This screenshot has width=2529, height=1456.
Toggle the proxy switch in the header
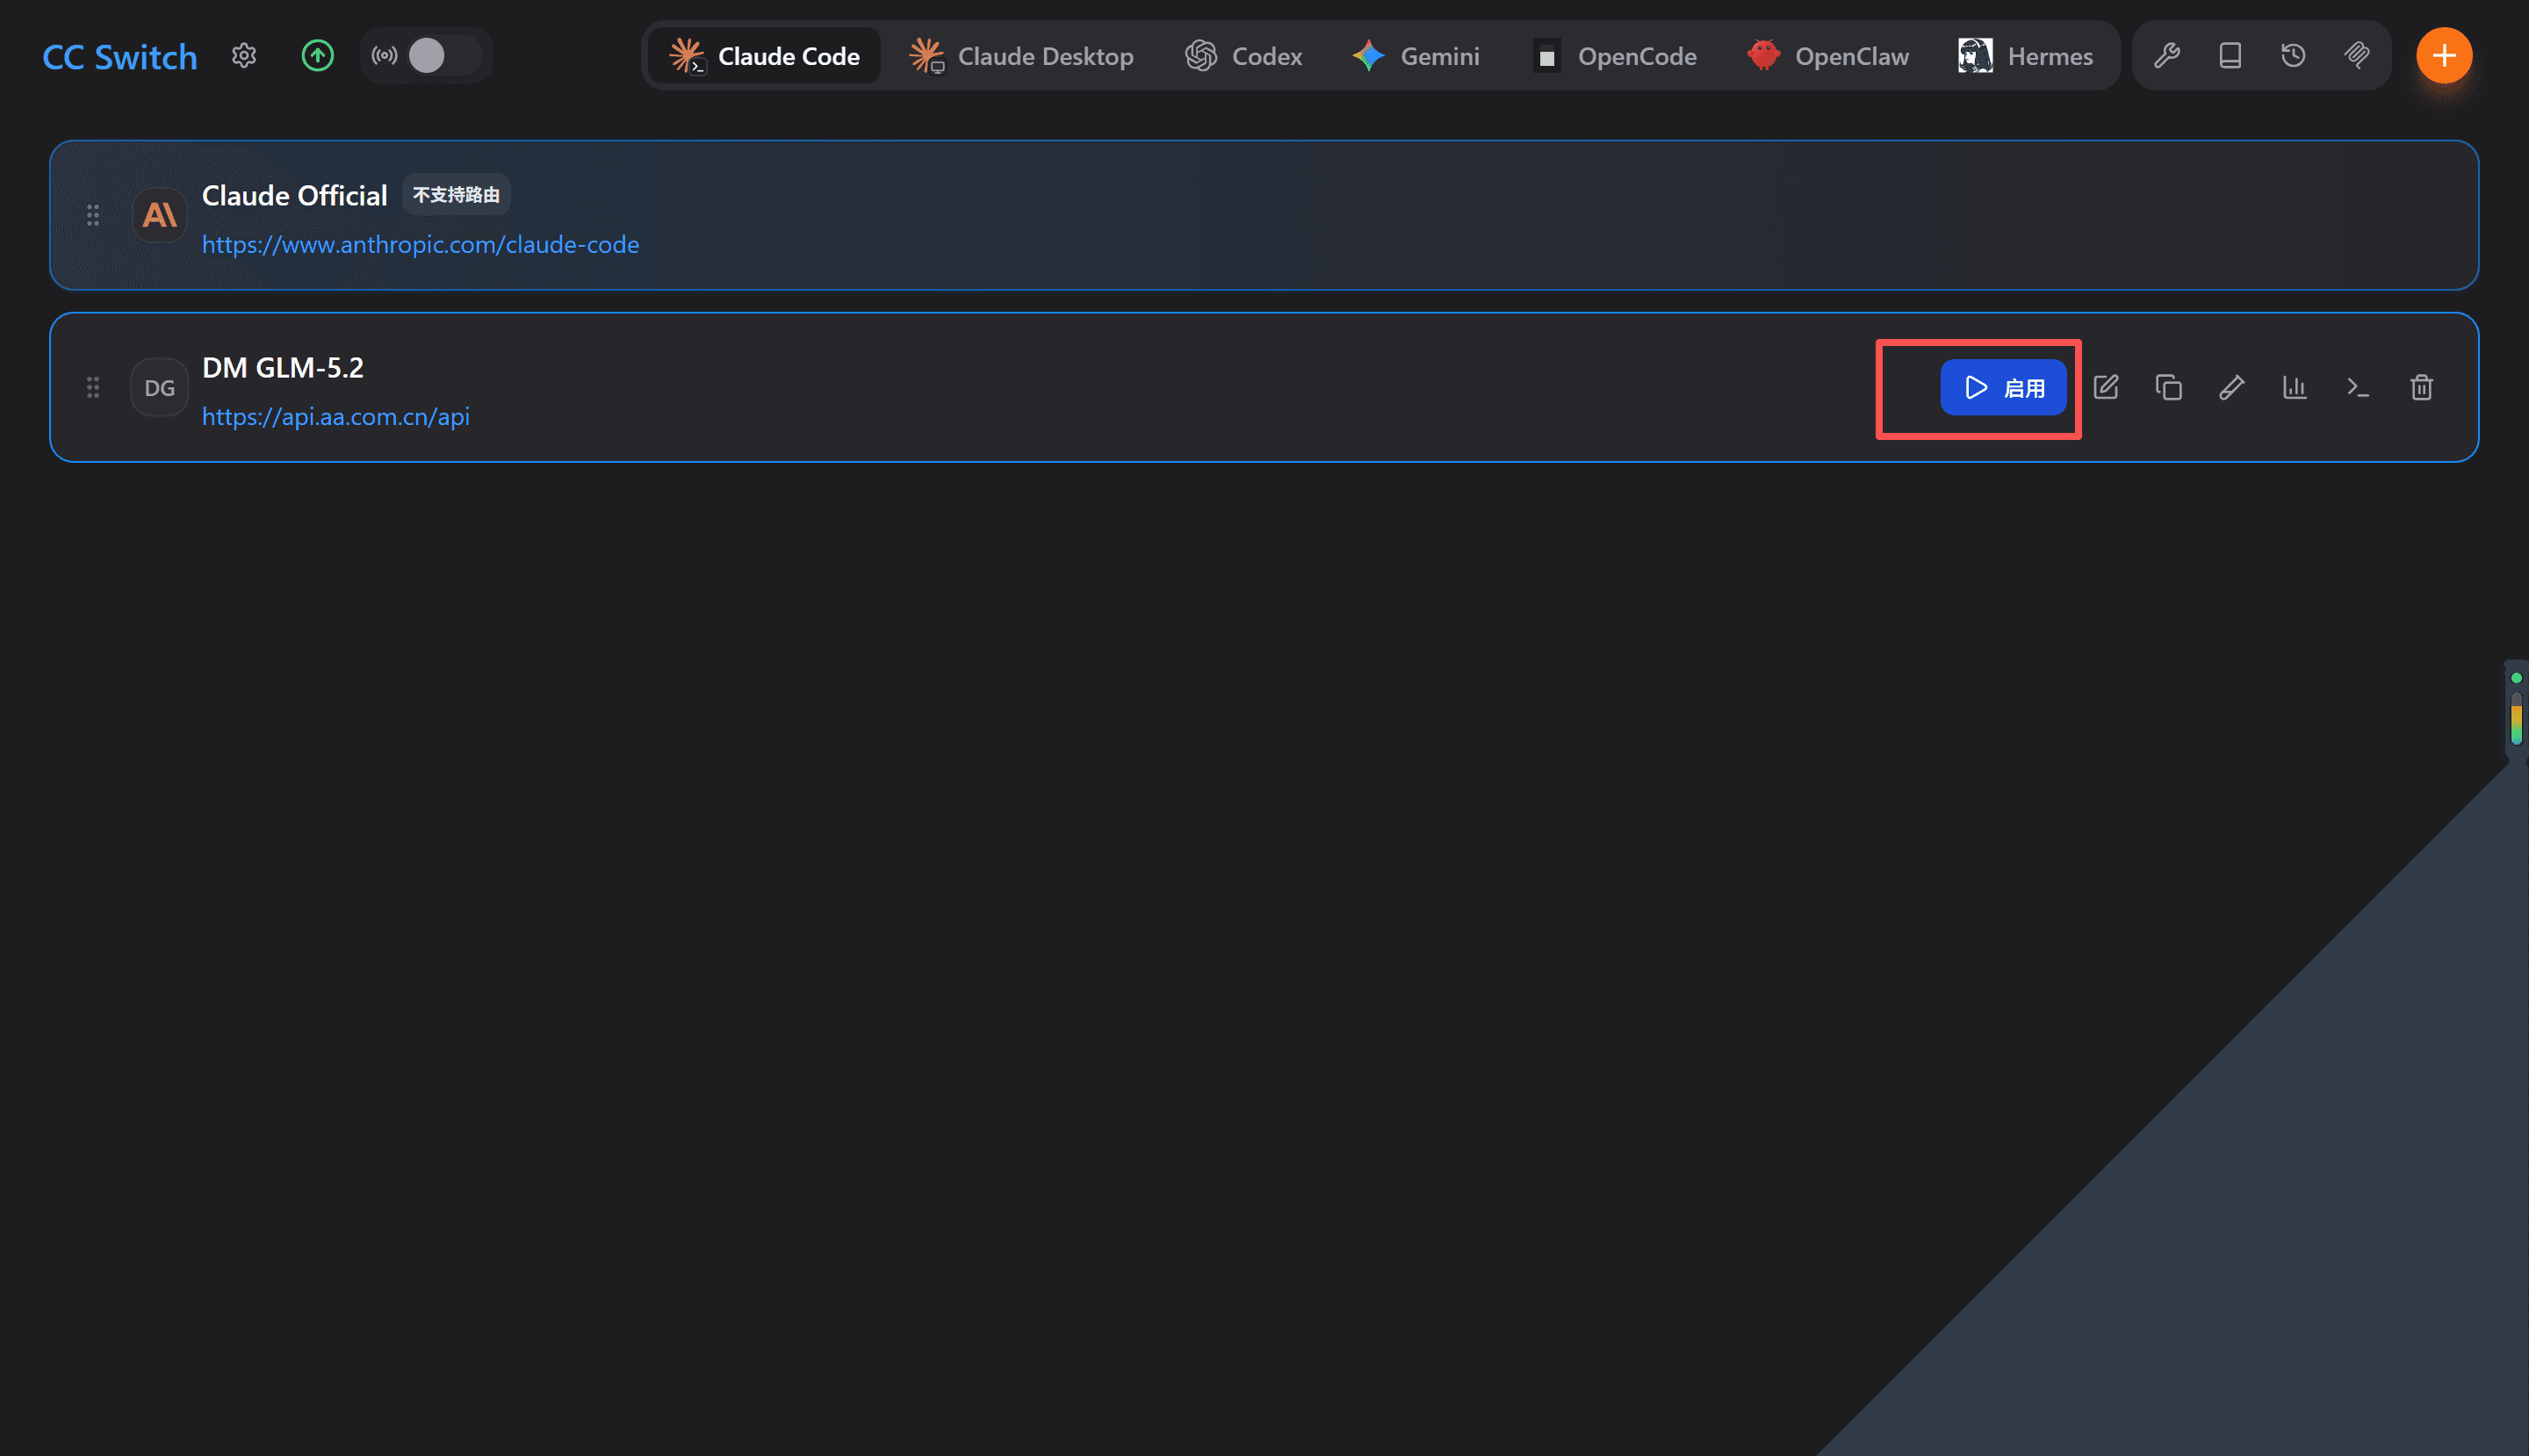445,56
